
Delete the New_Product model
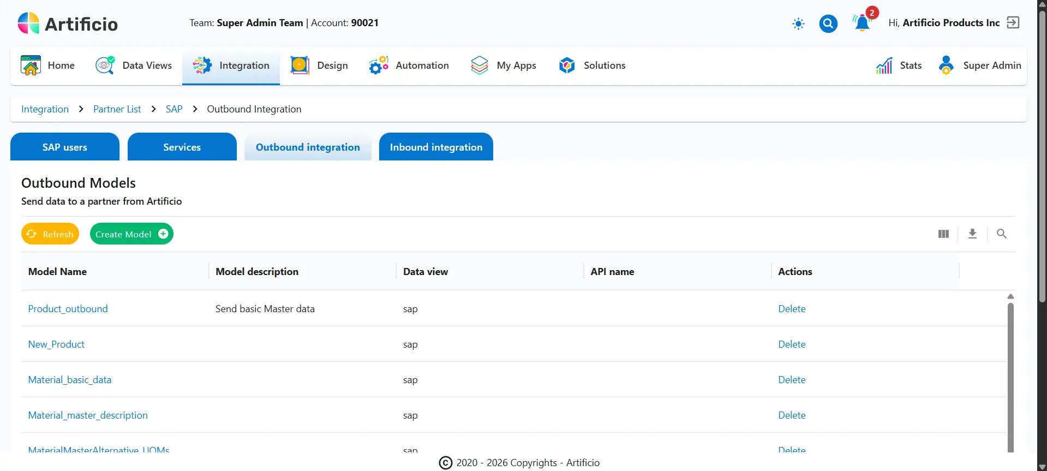[792, 344]
